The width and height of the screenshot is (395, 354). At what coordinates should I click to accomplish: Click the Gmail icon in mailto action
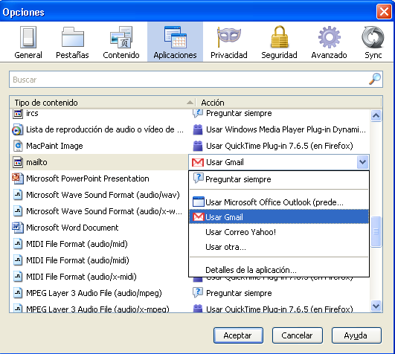[198, 162]
